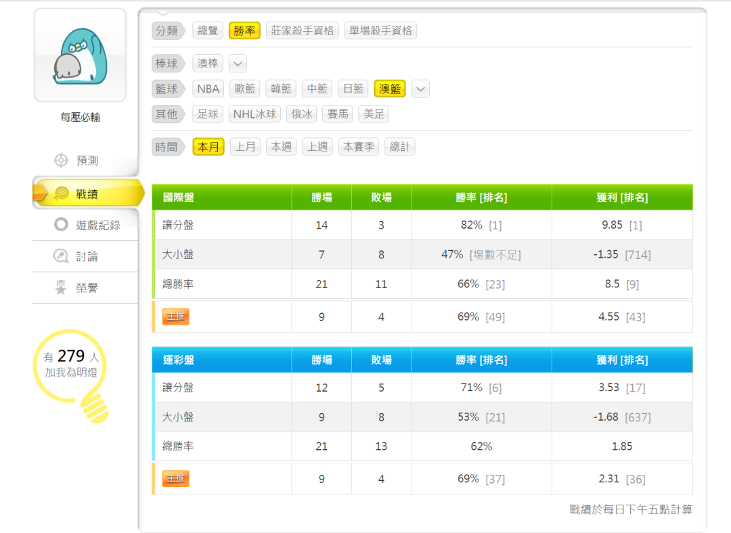The width and height of the screenshot is (731, 533).
Task: Click the 運彩盤 主推 orange badge
Action: [x=176, y=478]
